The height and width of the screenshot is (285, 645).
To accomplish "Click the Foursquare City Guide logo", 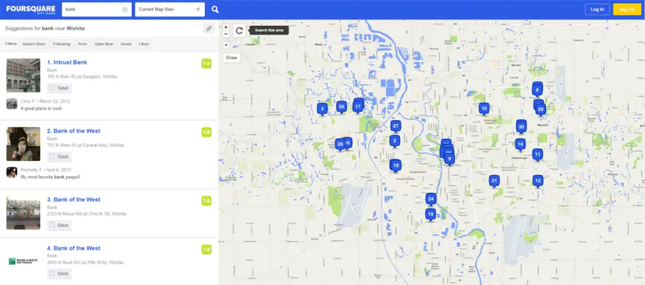I will pyautogui.click(x=30, y=9).
